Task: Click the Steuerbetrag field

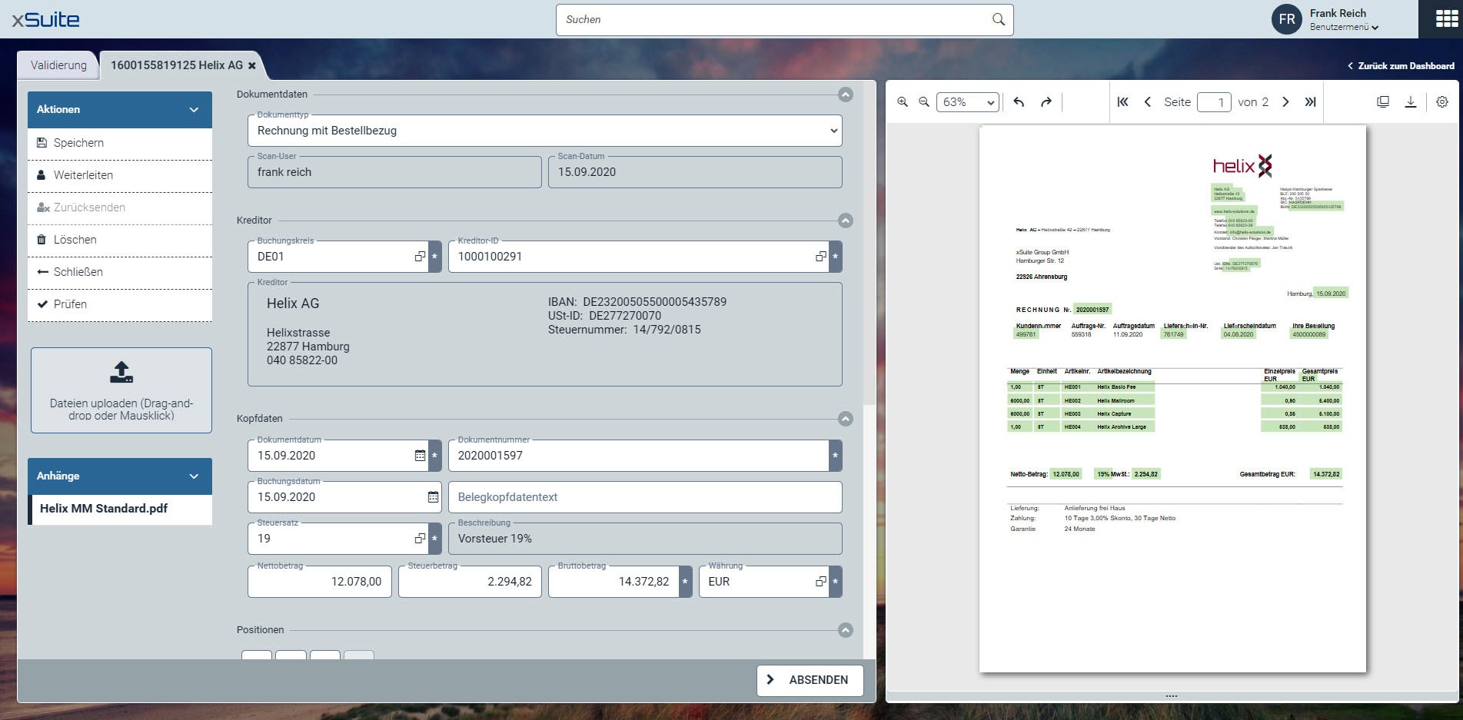Action: pyautogui.click(x=470, y=582)
